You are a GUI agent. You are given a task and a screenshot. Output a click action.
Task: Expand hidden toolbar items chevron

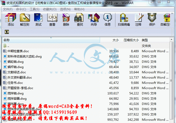172,14
